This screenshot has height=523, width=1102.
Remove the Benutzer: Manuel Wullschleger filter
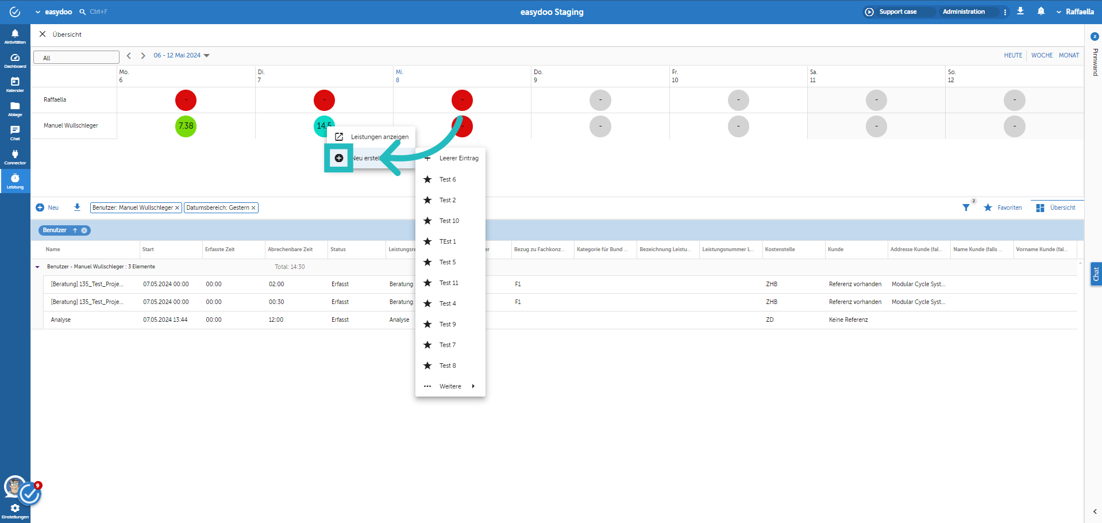[178, 208]
